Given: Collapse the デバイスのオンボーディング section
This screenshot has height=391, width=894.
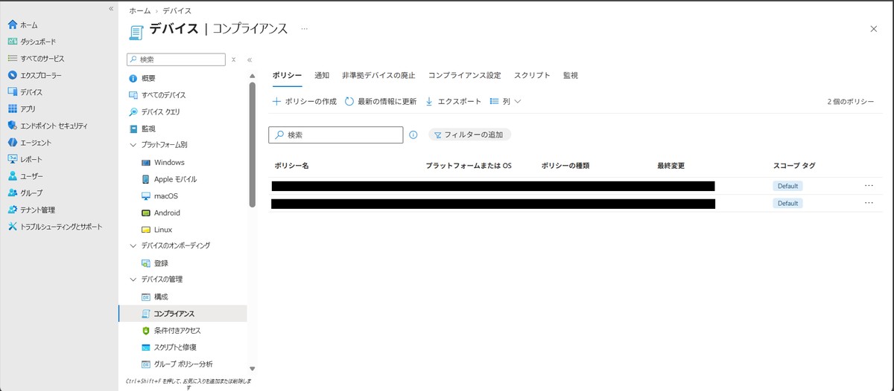Looking at the screenshot, I should pyautogui.click(x=133, y=245).
